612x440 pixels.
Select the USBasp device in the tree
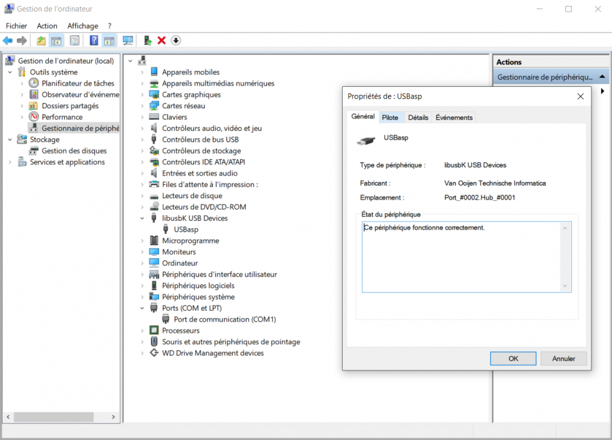(x=186, y=229)
